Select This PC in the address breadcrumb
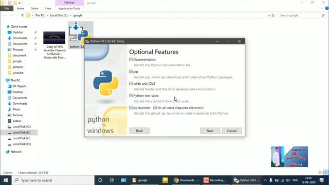 [40, 15]
